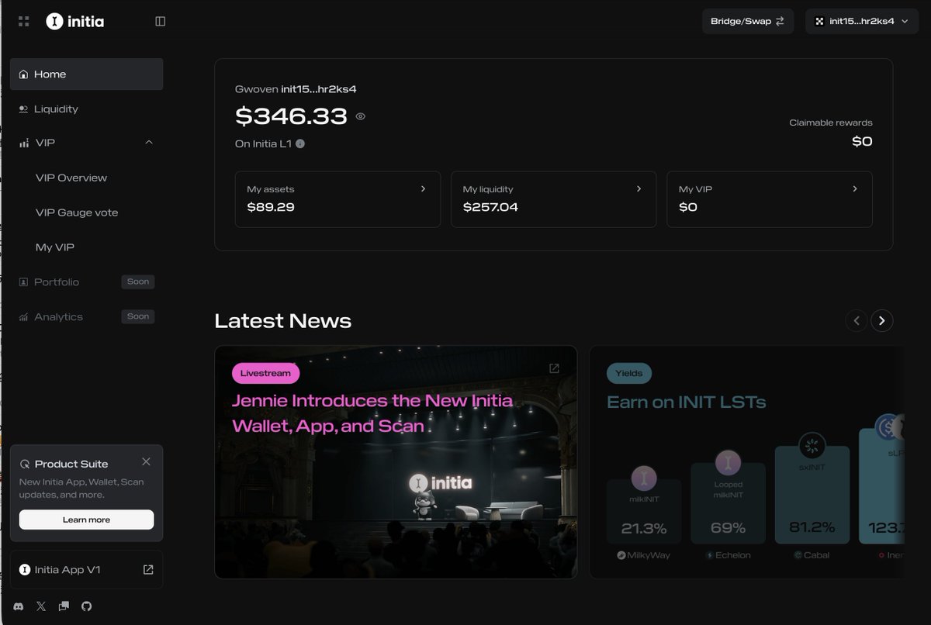Click the Portfolio icon in sidebar

[23, 282]
